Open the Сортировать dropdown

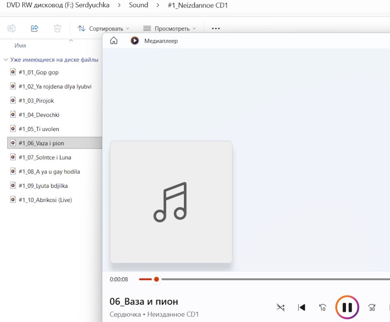coord(104,29)
